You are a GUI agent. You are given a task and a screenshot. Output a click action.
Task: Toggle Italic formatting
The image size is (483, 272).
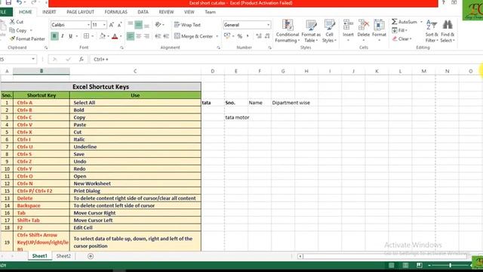pos(63,36)
